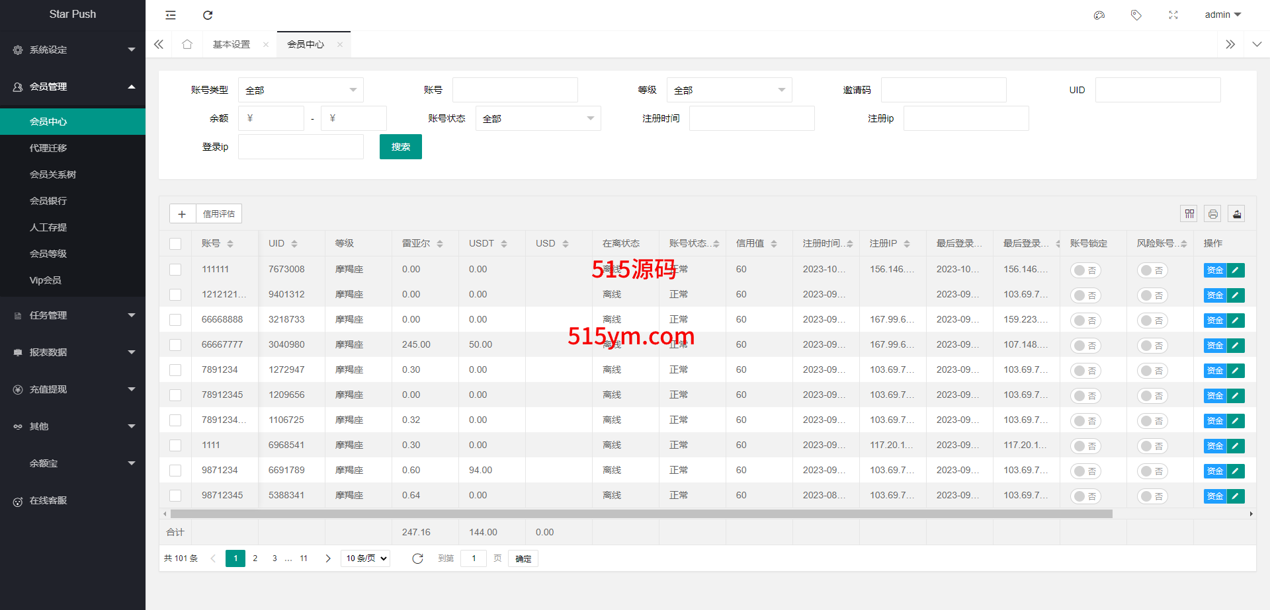Switch to the 基本设置 tab
This screenshot has height=610, width=1270.
tap(232, 44)
